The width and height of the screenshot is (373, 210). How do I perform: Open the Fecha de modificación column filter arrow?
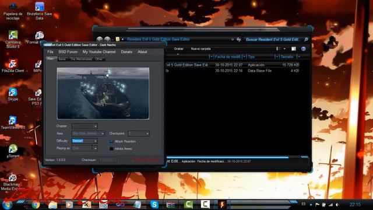[x=244, y=57]
